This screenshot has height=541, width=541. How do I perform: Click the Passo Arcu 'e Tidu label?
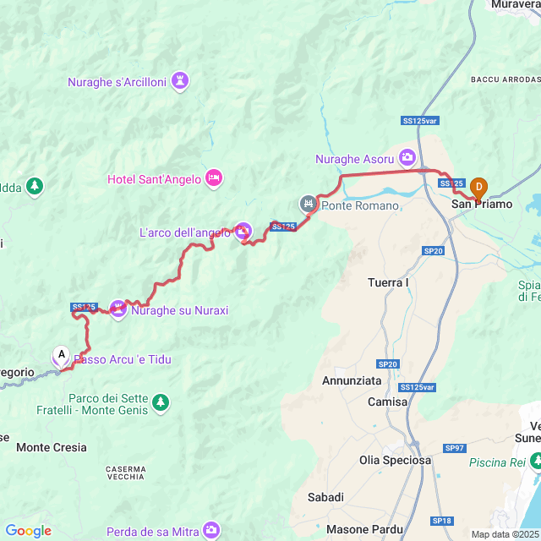[123, 359]
